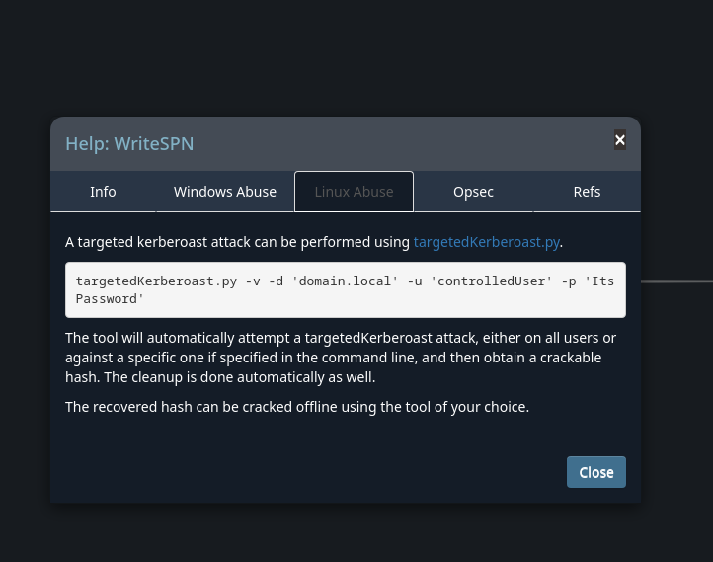The height and width of the screenshot is (562, 713).
Task: Click 'domain.local' in the command text
Action: (x=346, y=281)
